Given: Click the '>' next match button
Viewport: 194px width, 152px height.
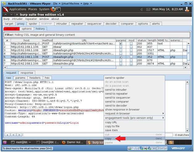Looking at the screenshot, I should [19, 135].
